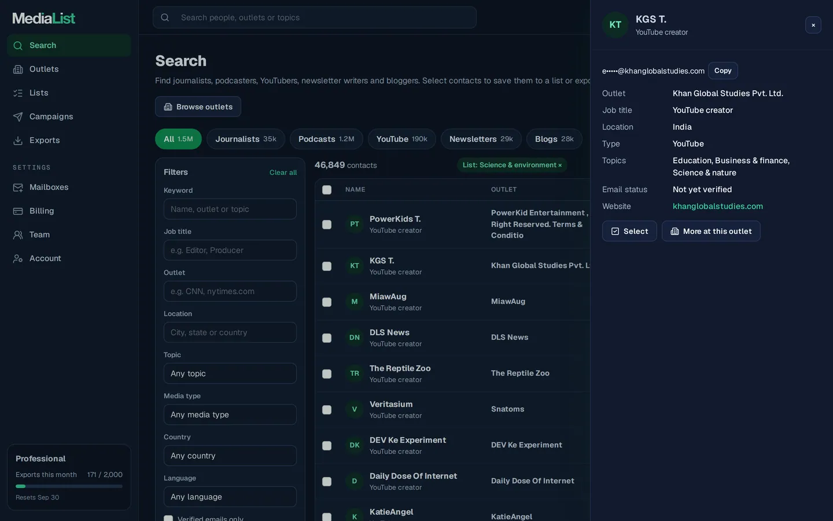This screenshot has width=833, height=521.
Task: Switch to the Journalists tab
Action: (246, 139)
